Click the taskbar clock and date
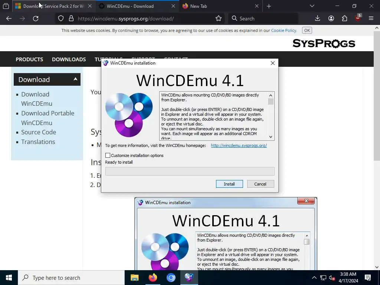 [x=348, y=278]
